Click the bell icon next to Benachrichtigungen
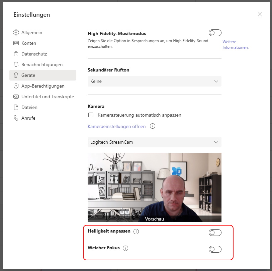 click(16, 64)
